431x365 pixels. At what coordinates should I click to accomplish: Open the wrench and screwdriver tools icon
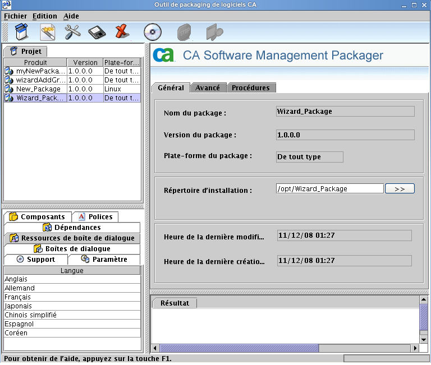click(x=72, y=31)
